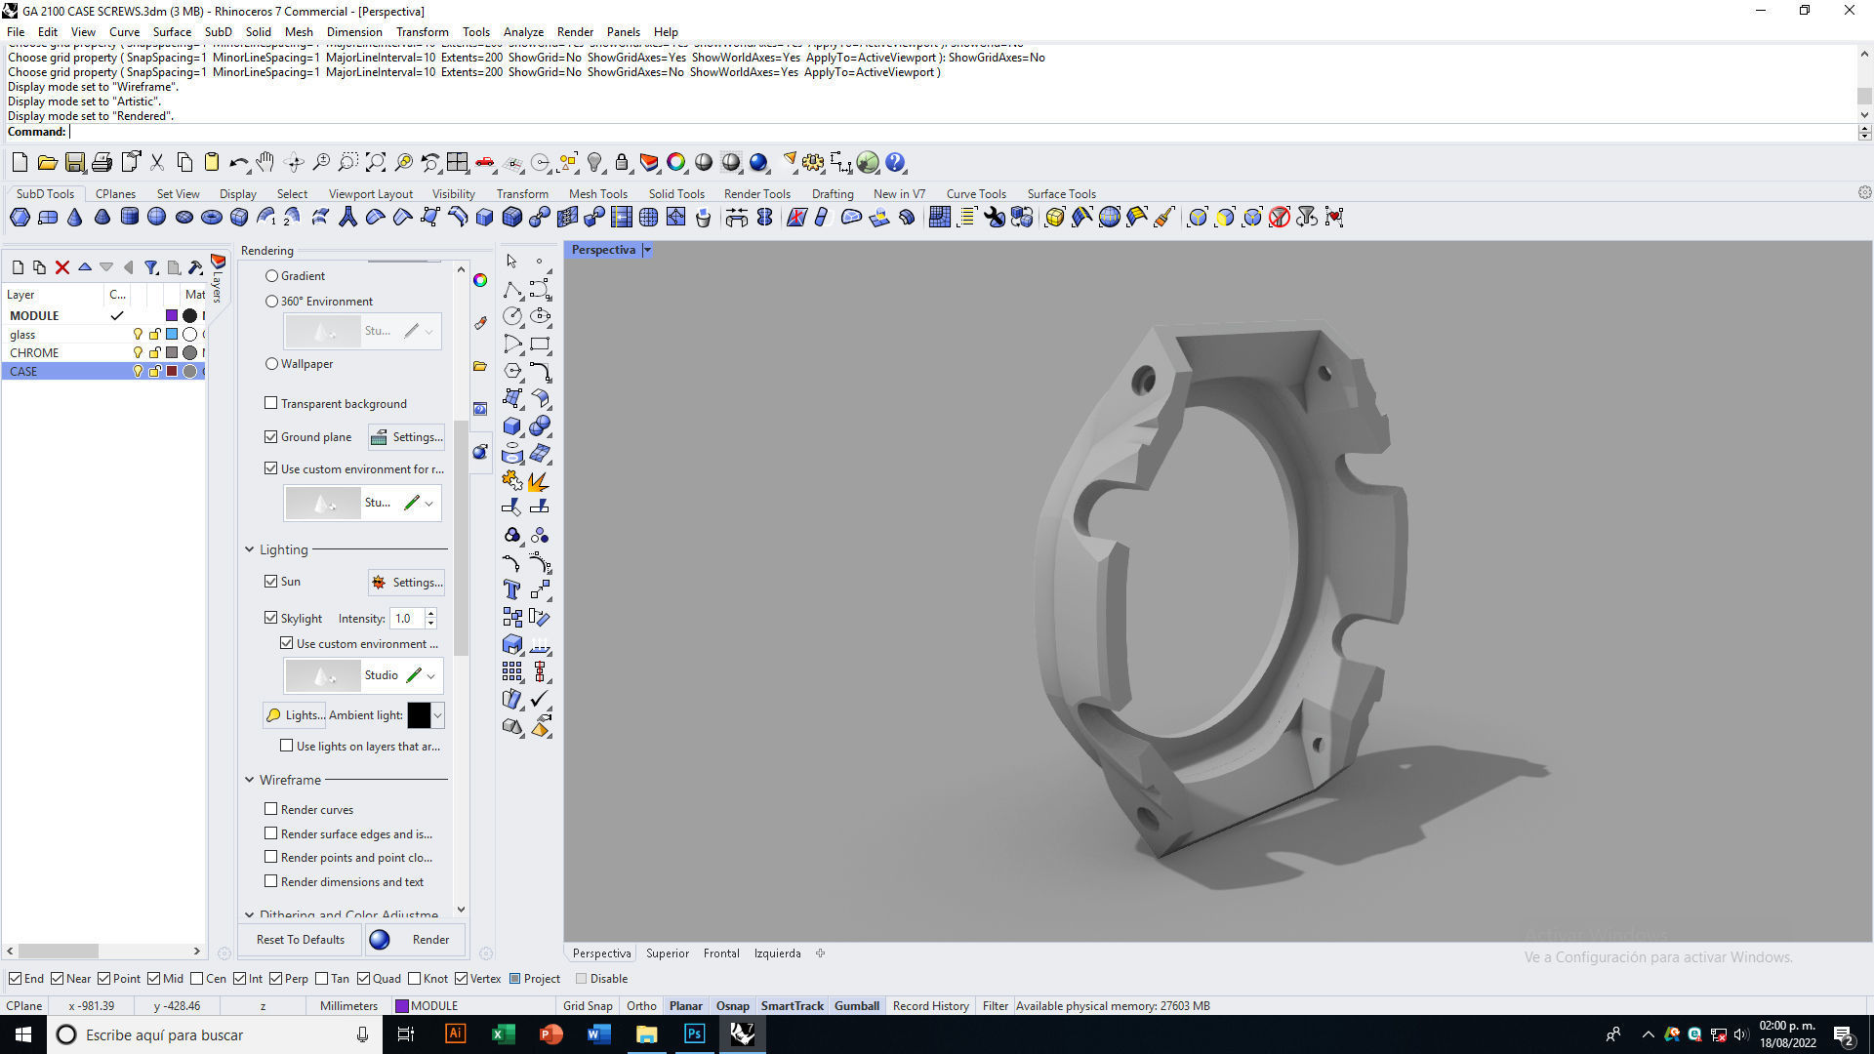Image resolution: width=1874 pixels, height=1054 pixels.
Task: Toggle the Cen osnap checkbox
Action: (197, 979)
